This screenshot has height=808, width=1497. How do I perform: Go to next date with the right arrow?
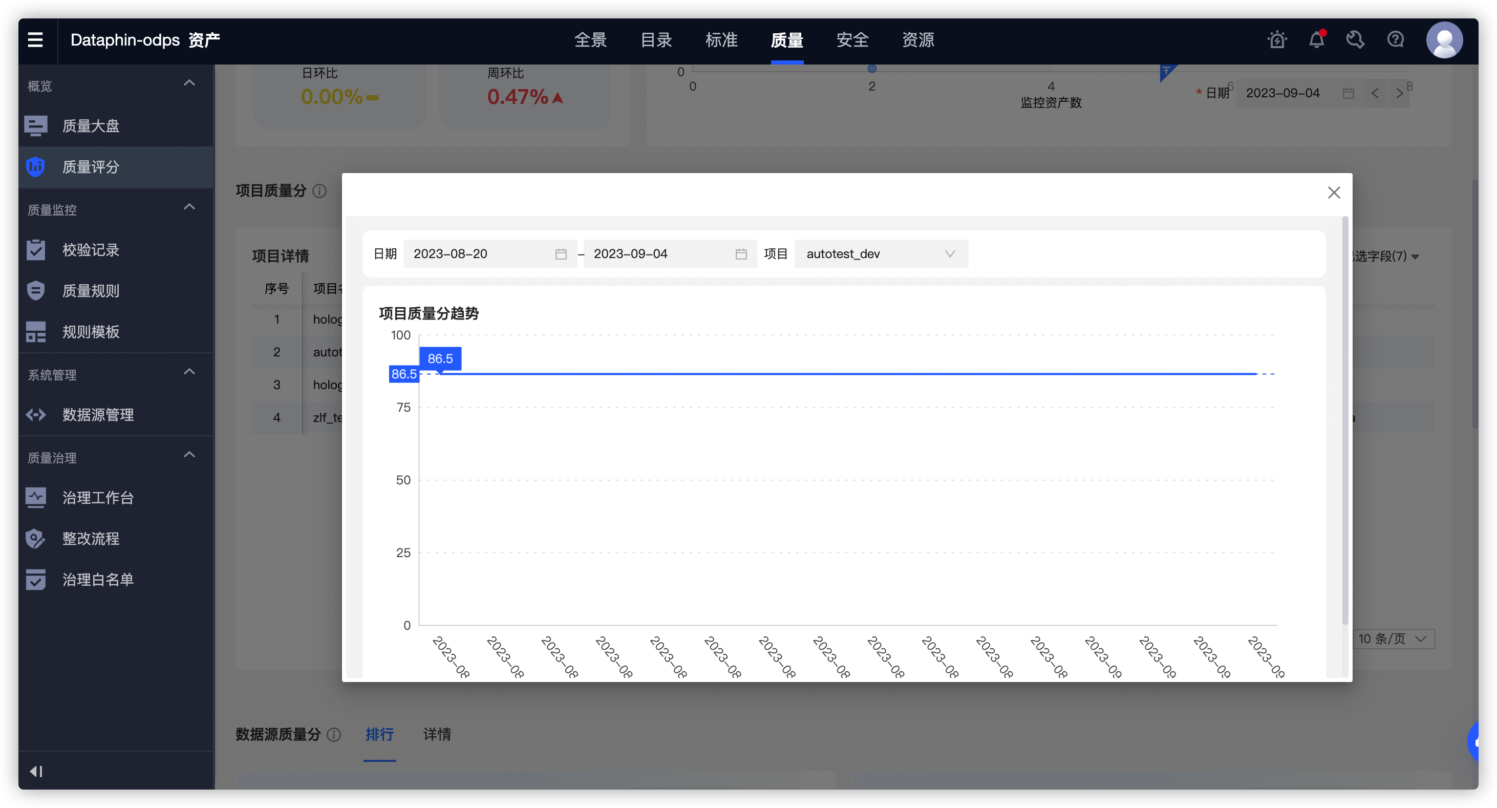(x=1401, y=93)
